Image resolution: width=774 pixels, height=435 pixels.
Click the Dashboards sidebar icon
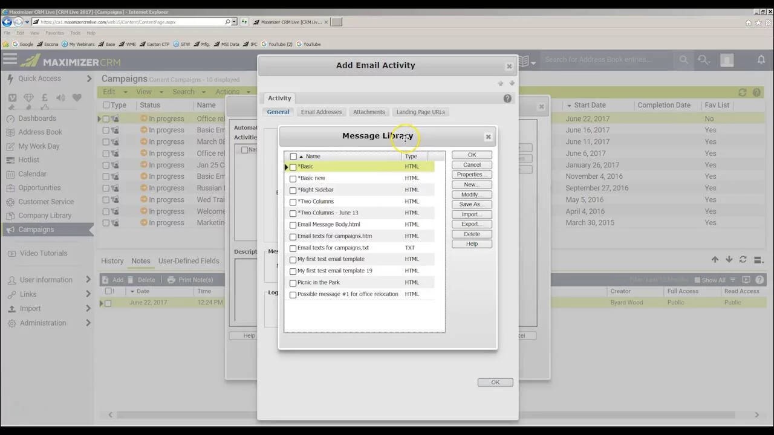[10, 118]
